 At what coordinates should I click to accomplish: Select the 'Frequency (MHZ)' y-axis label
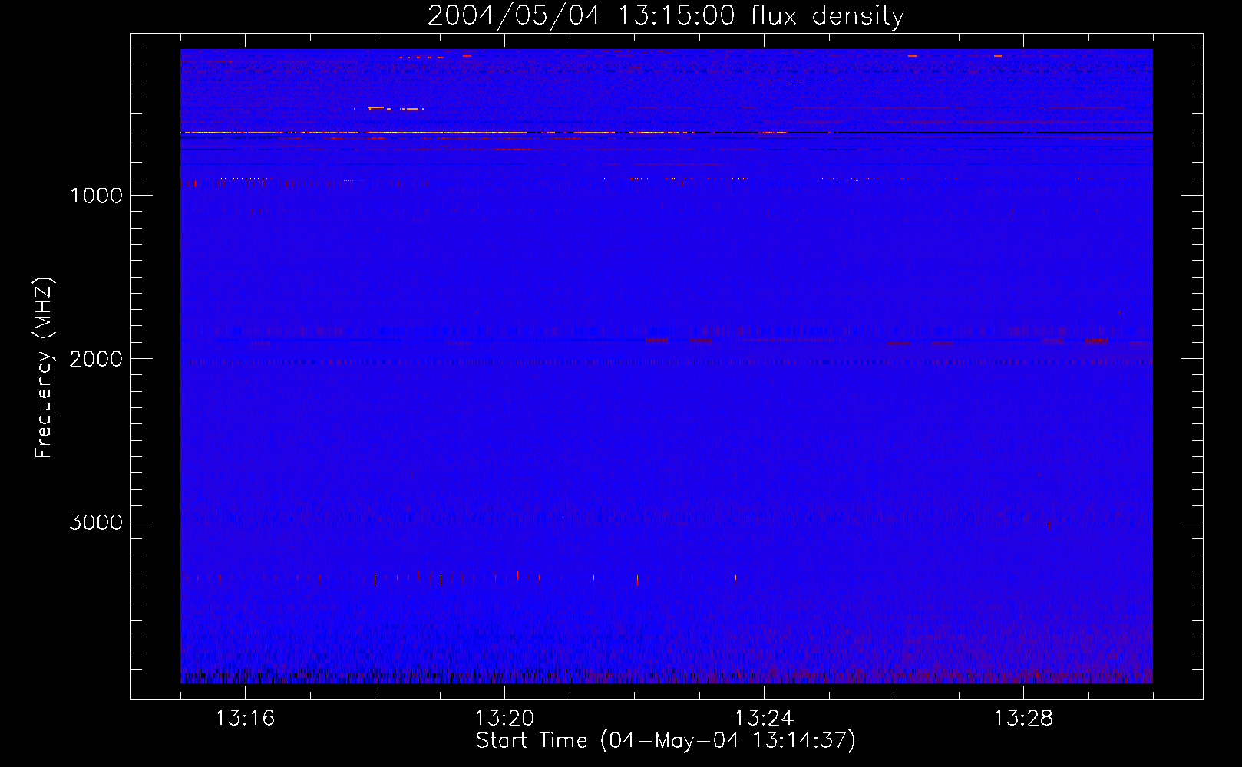point(44,368)
